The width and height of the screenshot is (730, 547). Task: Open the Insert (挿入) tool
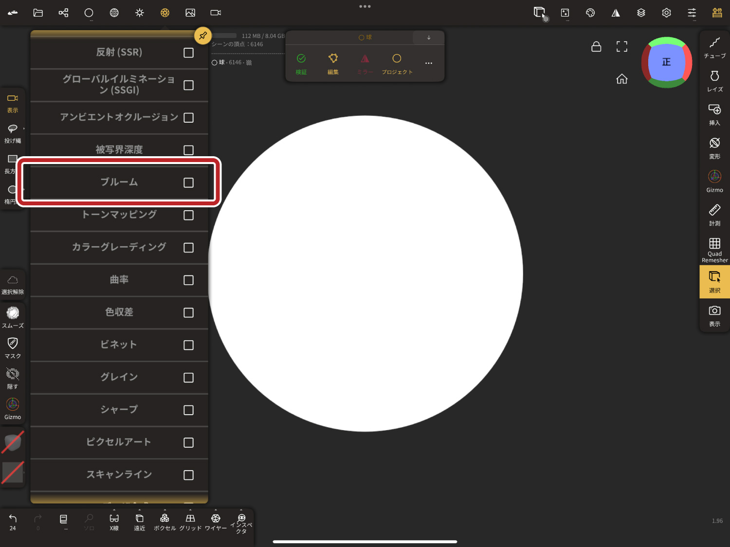(x=714, y=114)
